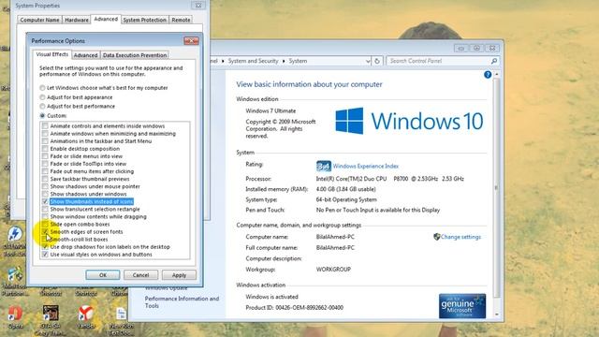This screenshot has width=599, height=337.
Task: Click the Product ID text
Action: coord(294,308)
